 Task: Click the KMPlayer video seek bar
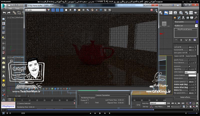[x=100, y=110]
